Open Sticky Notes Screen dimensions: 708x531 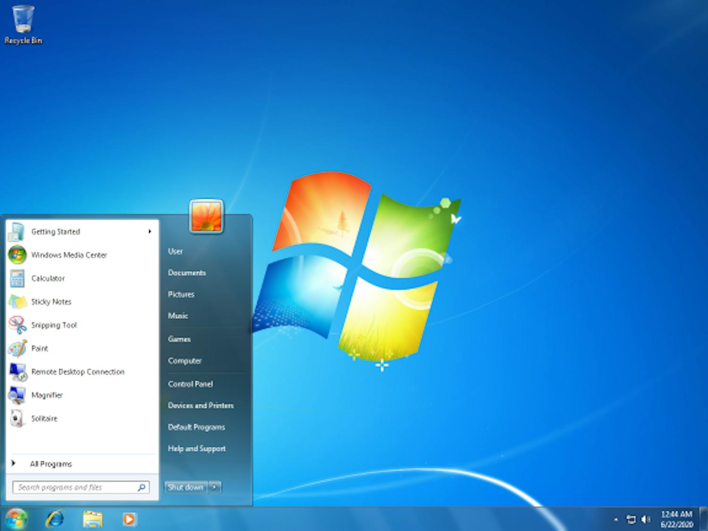click(x=51, y=302)
